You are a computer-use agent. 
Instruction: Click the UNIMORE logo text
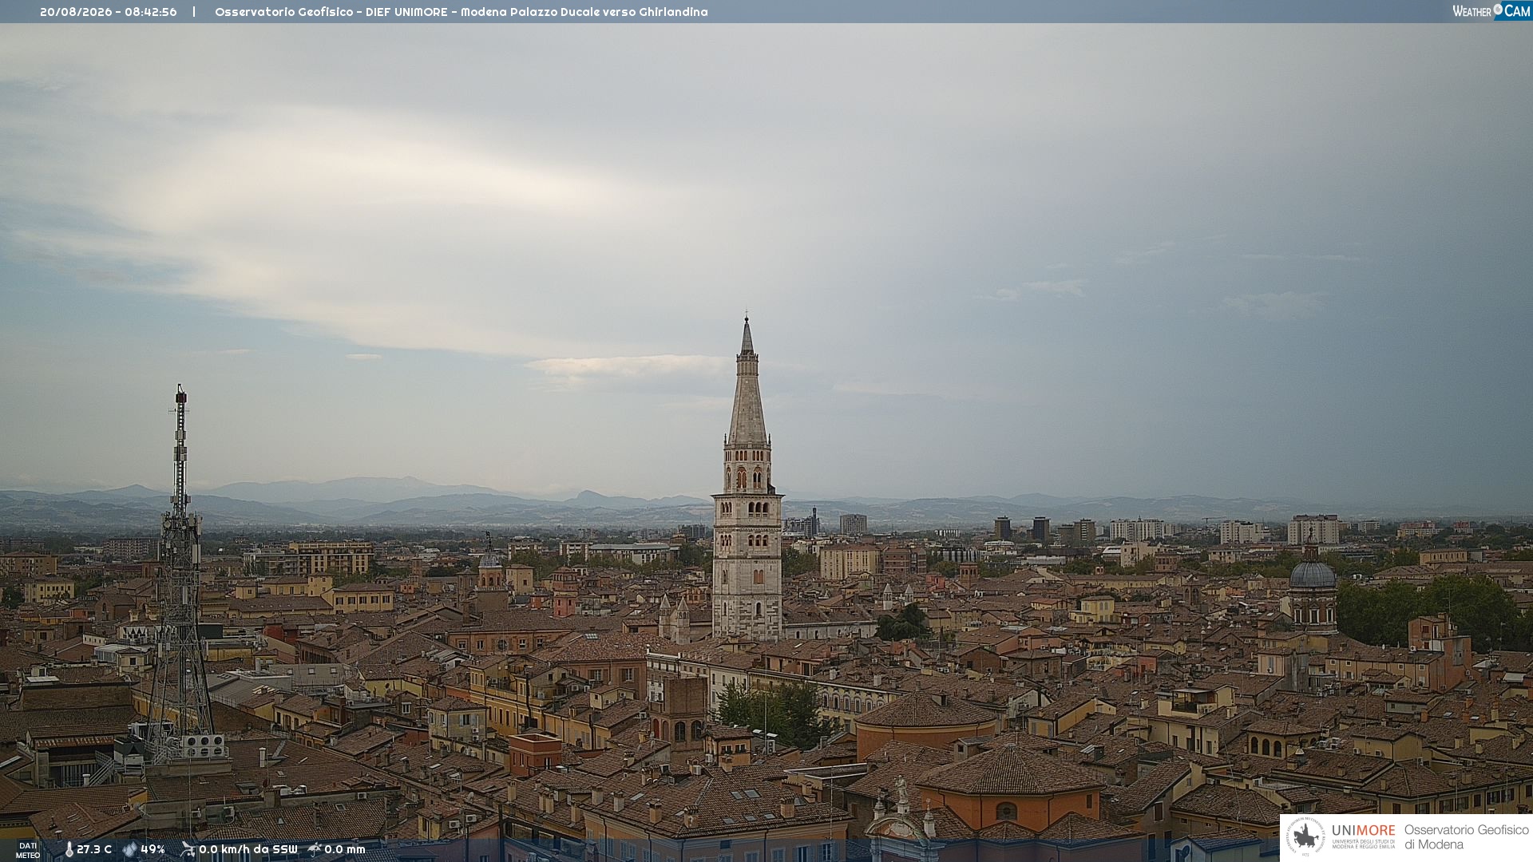click(1364, 831)
